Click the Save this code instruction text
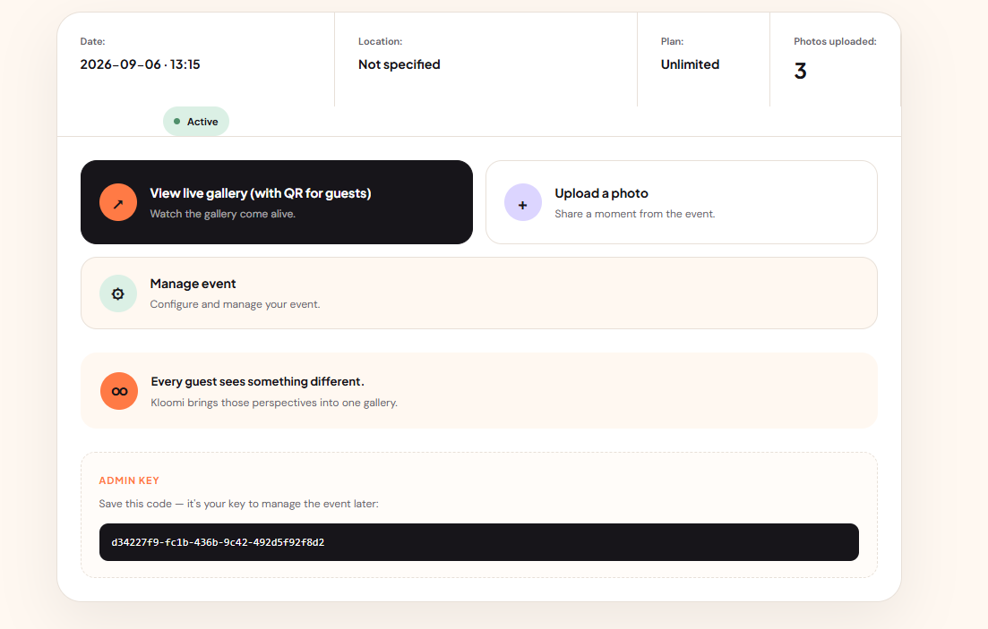This screenshot has height=629, width=988. click(239, 504)
